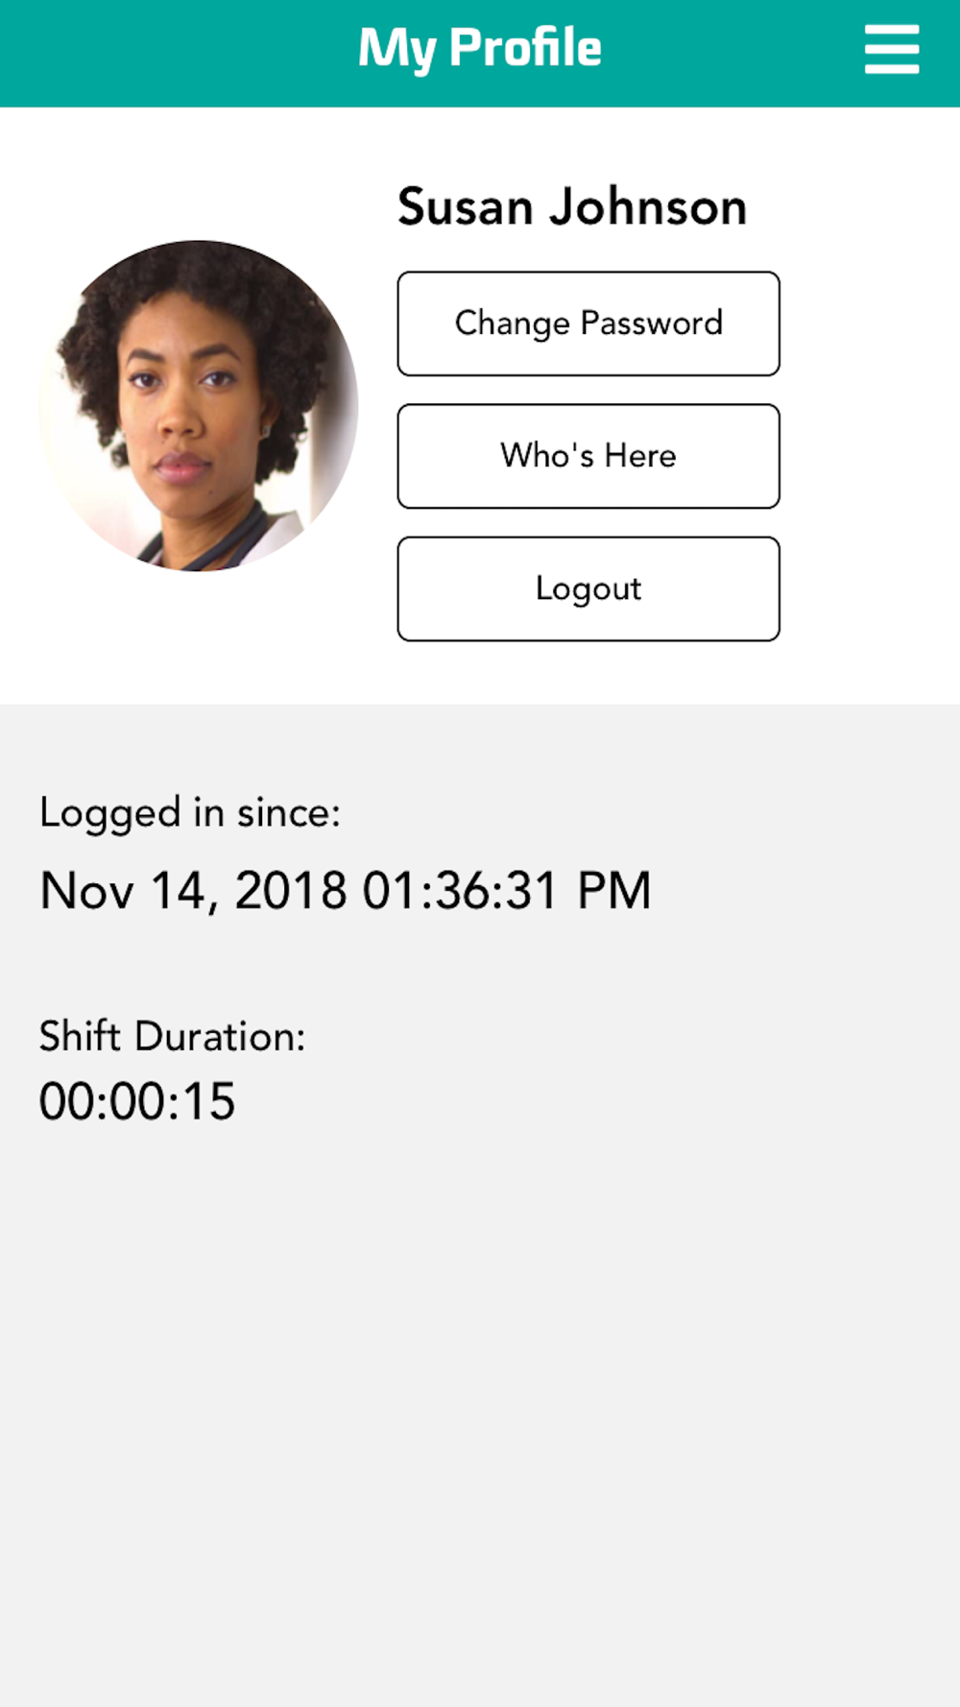Select the PM indicator of the login time
Image resolution: width=960 pixels, height=1707 pixels.
click(x=614, y=891)
